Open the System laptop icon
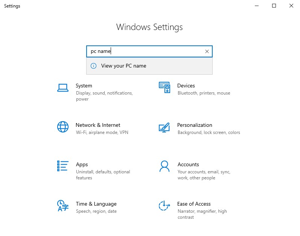The image size is (300, 236). click(63, 88)
